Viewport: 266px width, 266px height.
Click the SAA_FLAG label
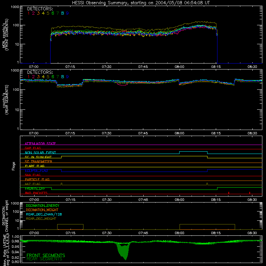33,175
